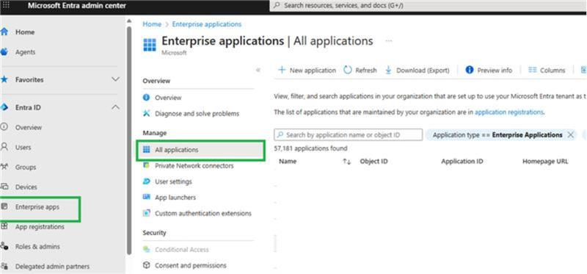The image size is (587, 274).
Task: Open the ellipsis more options beside title
Action: point(389,40)
